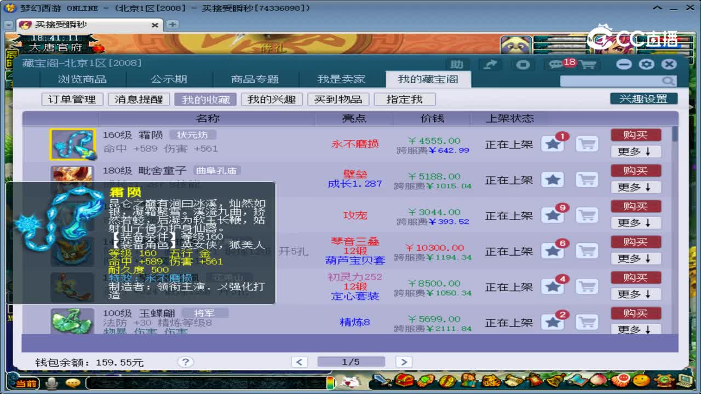Screen dimensions: 701x394
Task: Add ￥3044.00 row item to cart
Action: click(587, 216)
